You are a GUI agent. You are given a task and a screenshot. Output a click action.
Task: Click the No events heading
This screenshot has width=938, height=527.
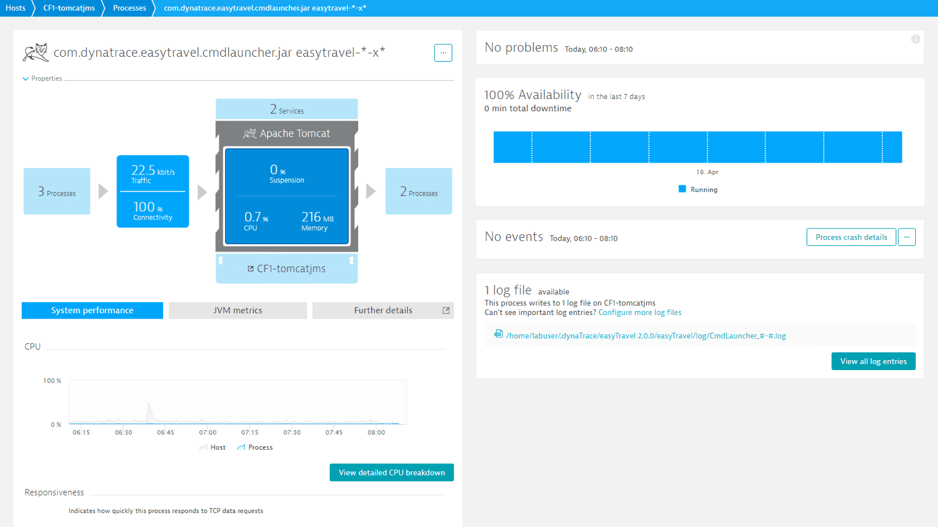pos(514,237)
